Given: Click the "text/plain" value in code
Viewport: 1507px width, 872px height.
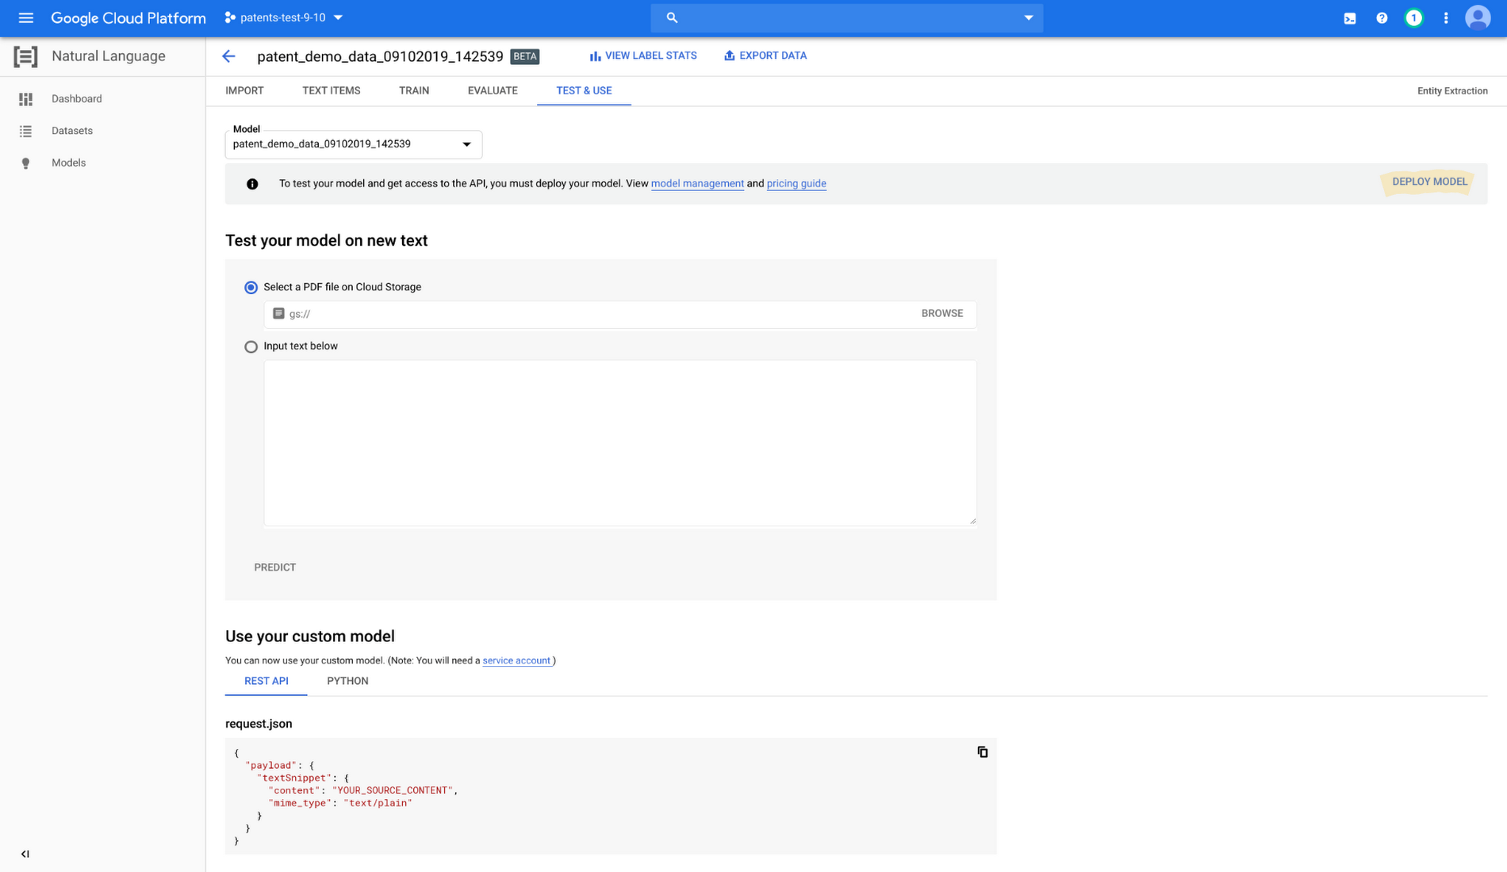Looking at the screenshot, I should (x=378, y=803).
